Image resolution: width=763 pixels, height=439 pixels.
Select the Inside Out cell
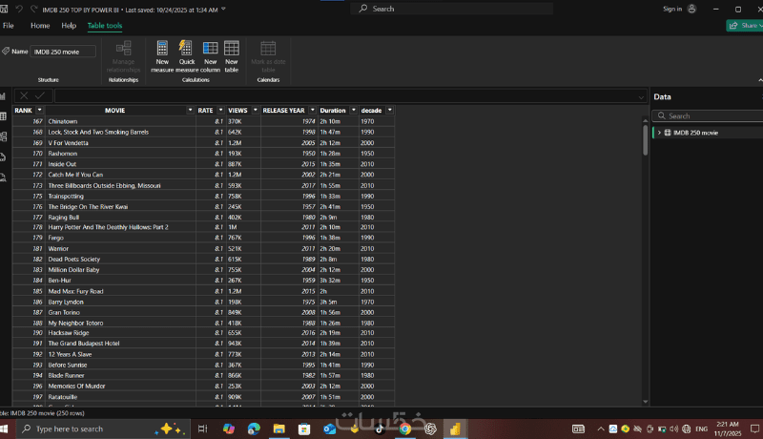[120, 164]
